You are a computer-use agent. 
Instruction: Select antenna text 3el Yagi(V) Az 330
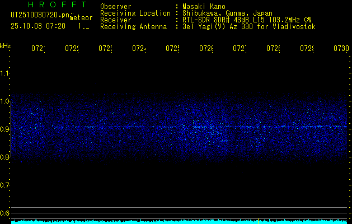(x=218, y=27)
